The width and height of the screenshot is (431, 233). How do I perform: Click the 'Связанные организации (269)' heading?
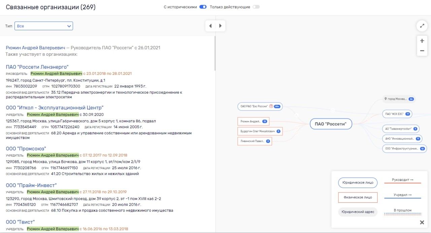[x=51, y=7]
